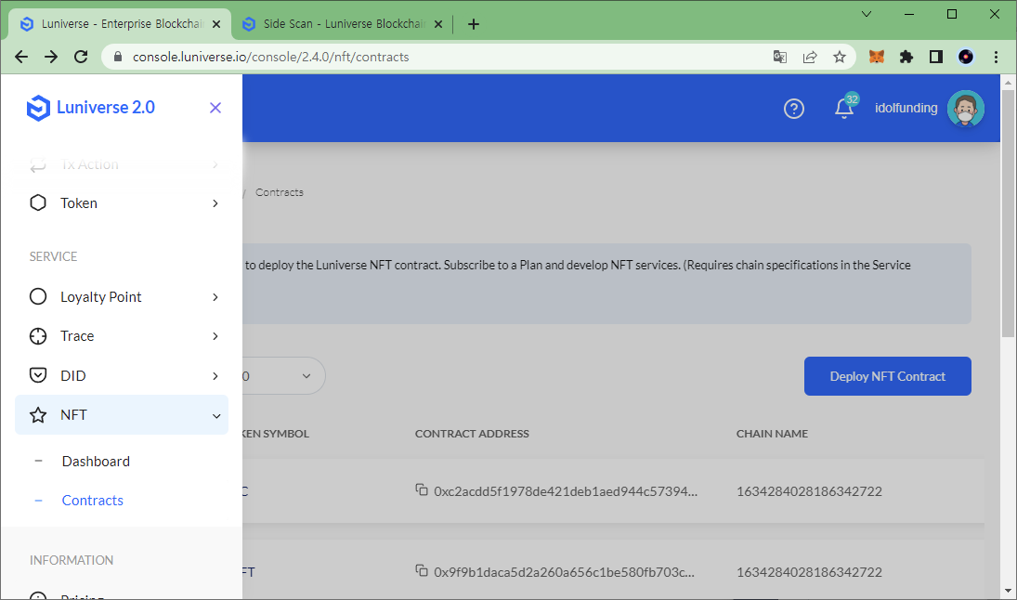Viewport: 1017px width, 600px height.
Task: Click contract address 0x9f9b1daca5d2a260a656c1be580fb703c...
Action: [x=564, y=572]
